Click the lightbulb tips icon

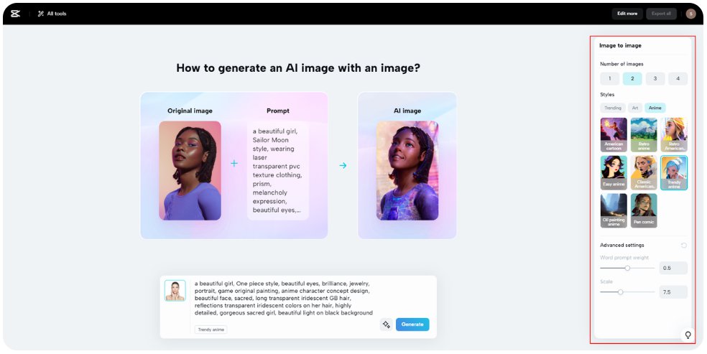[688, 335]
